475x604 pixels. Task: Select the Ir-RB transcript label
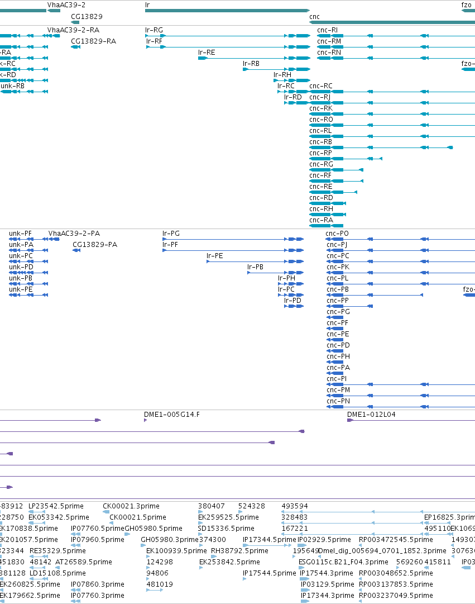pyautogui.click(x=251, y=64)
